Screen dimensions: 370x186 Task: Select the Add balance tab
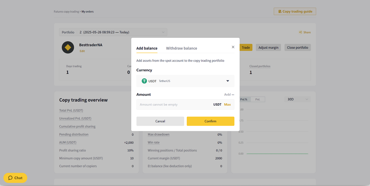(x=147, y=48)
